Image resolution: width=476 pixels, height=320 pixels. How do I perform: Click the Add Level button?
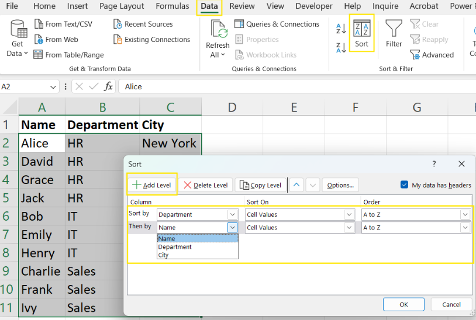151,185
